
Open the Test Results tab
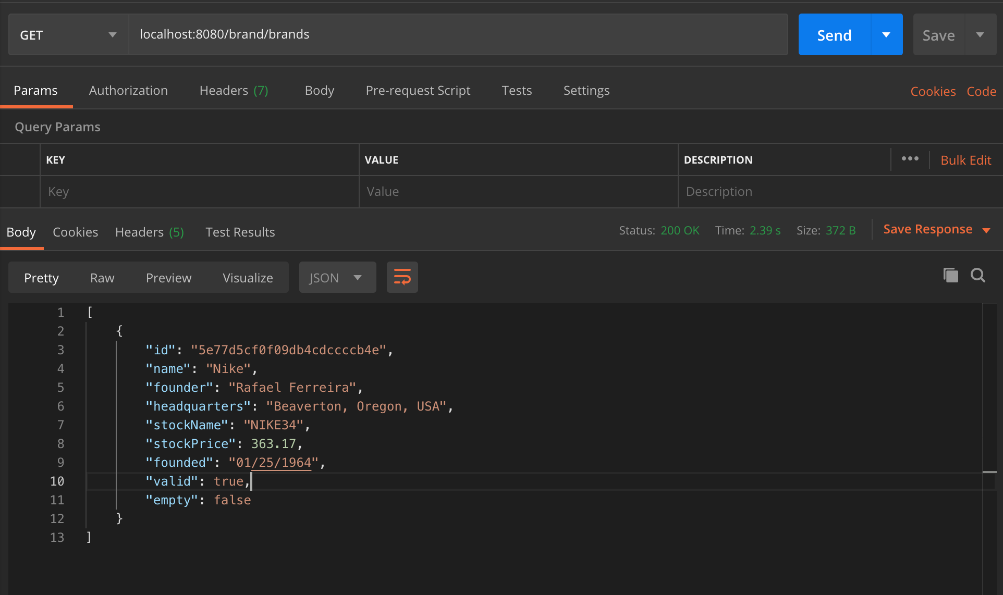pyautogui.click(x=240, y=232)
